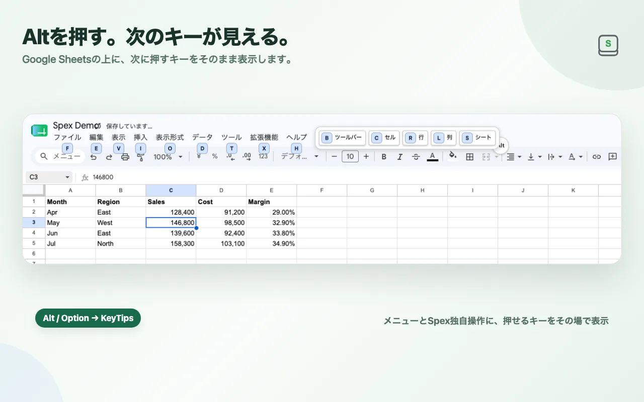This screenshot has width=644, height=402.
Task: Open the vertical align dropdown
Action: (x=534, y=157)
